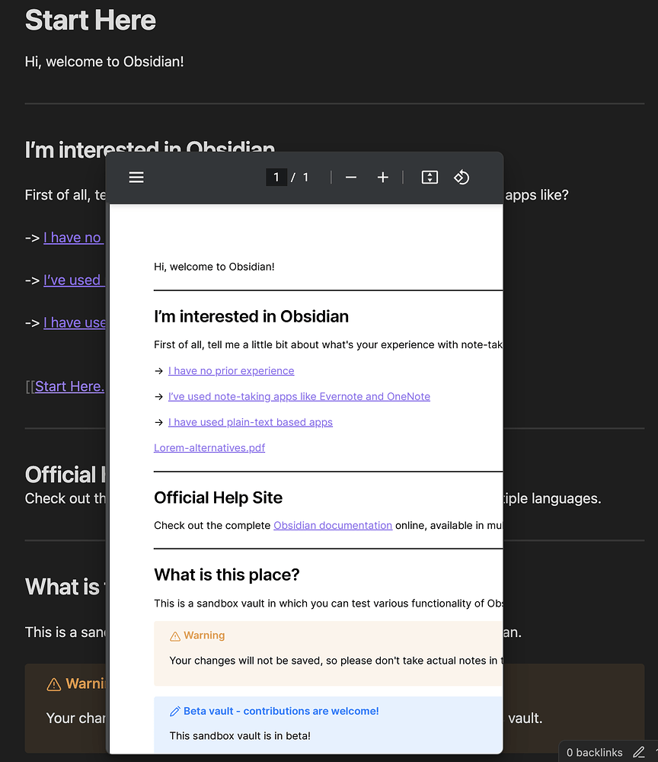Click the 'I have use' link behind the PDF
Screen dimensions: 658x762
click(75, 322)
